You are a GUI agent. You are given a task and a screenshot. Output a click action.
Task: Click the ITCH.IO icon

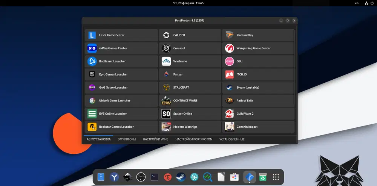(229, 74)
